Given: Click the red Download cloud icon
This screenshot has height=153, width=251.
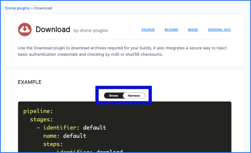Looking at the screenshot, I should click(x=25, y=29).
